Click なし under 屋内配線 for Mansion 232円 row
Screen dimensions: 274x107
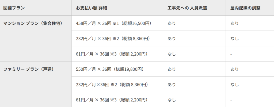(234, 39)
